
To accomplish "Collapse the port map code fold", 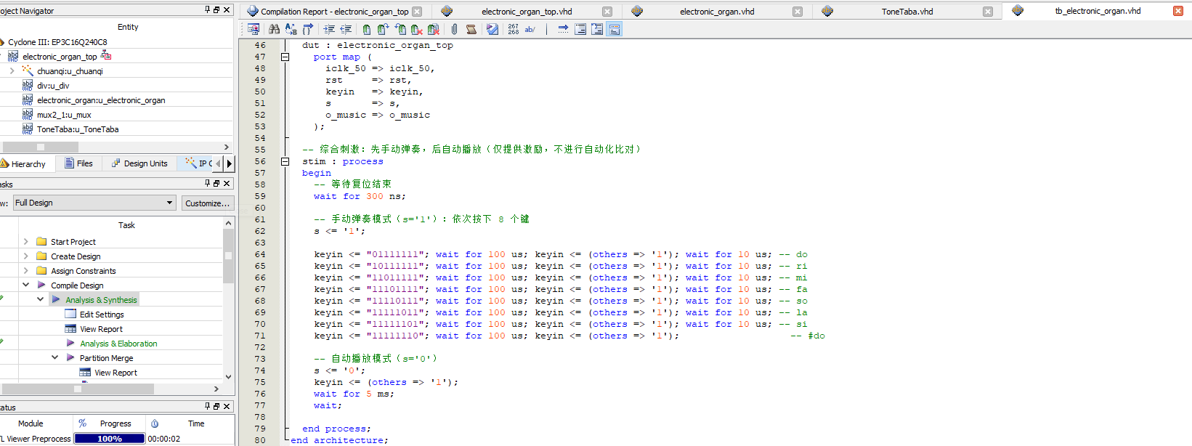I will point(285,57).
